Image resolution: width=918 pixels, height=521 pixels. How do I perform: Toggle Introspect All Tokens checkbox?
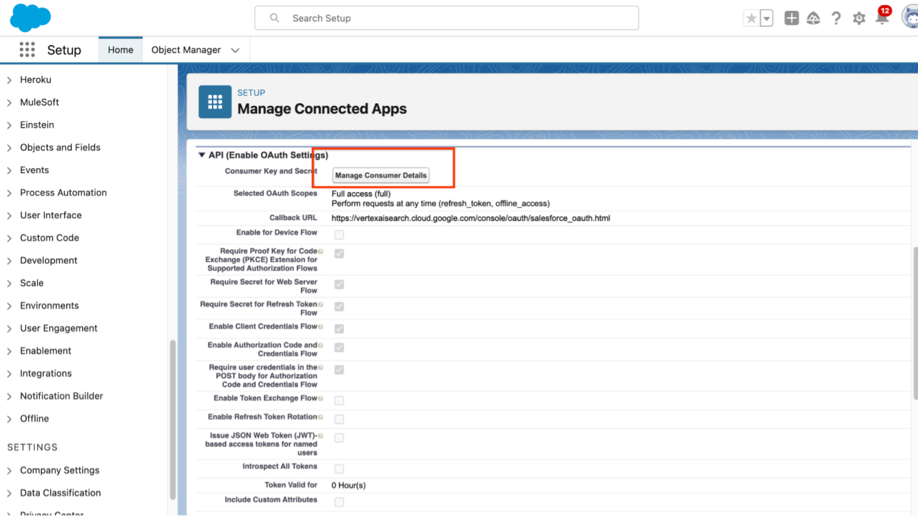tap(339, 468)
